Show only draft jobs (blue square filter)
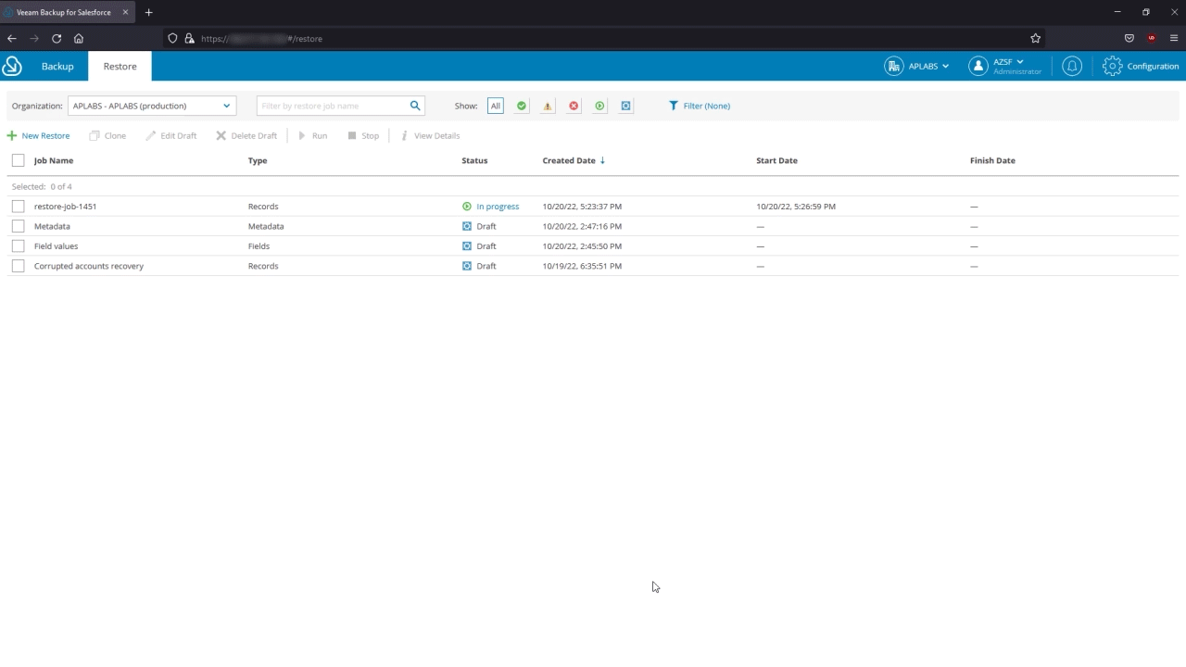The height and width of the screenshot is (667, 1186). point(625,106)
